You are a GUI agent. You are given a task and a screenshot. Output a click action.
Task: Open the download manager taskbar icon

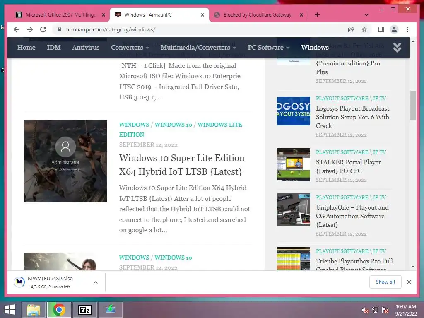tap(110, 310)
